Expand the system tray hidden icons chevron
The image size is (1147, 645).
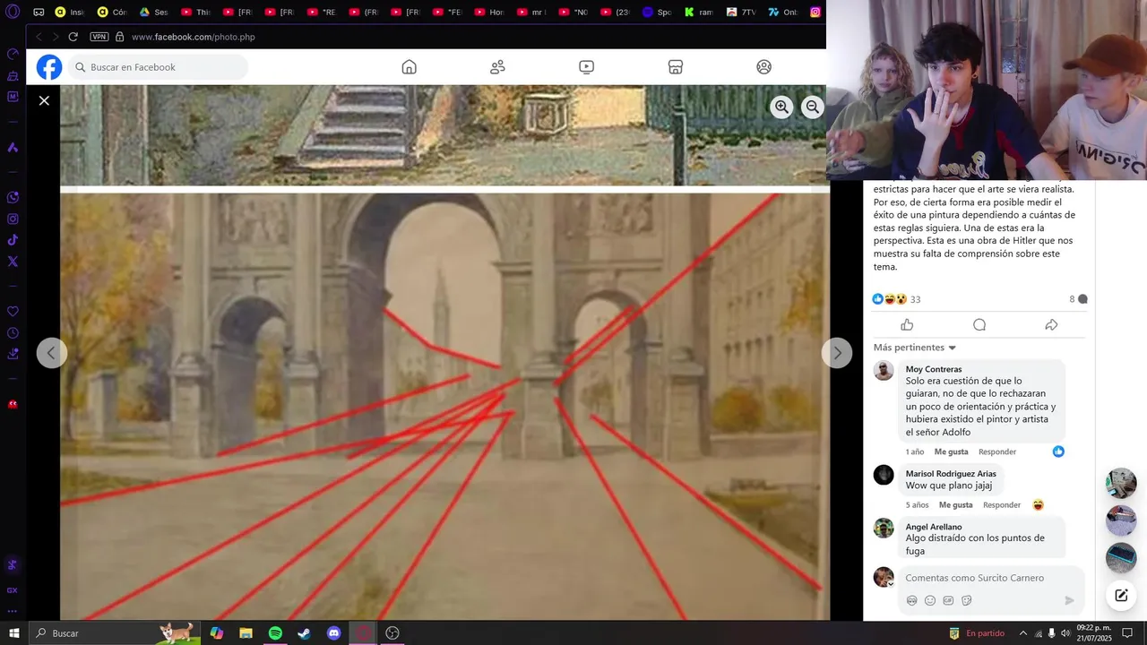[1022, 633]
